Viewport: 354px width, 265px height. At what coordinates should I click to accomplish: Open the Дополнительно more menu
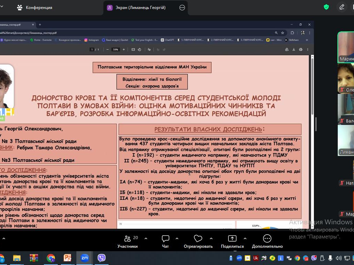tap(267, 242)
